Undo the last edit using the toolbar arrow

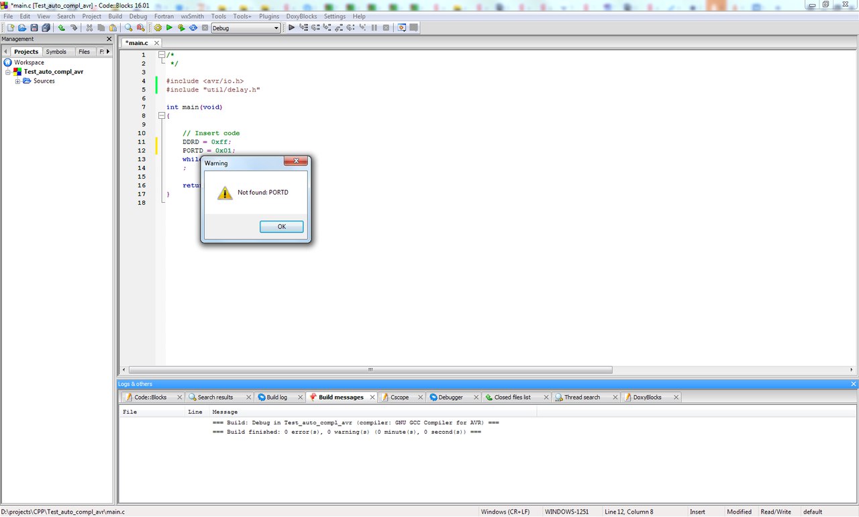61,28
